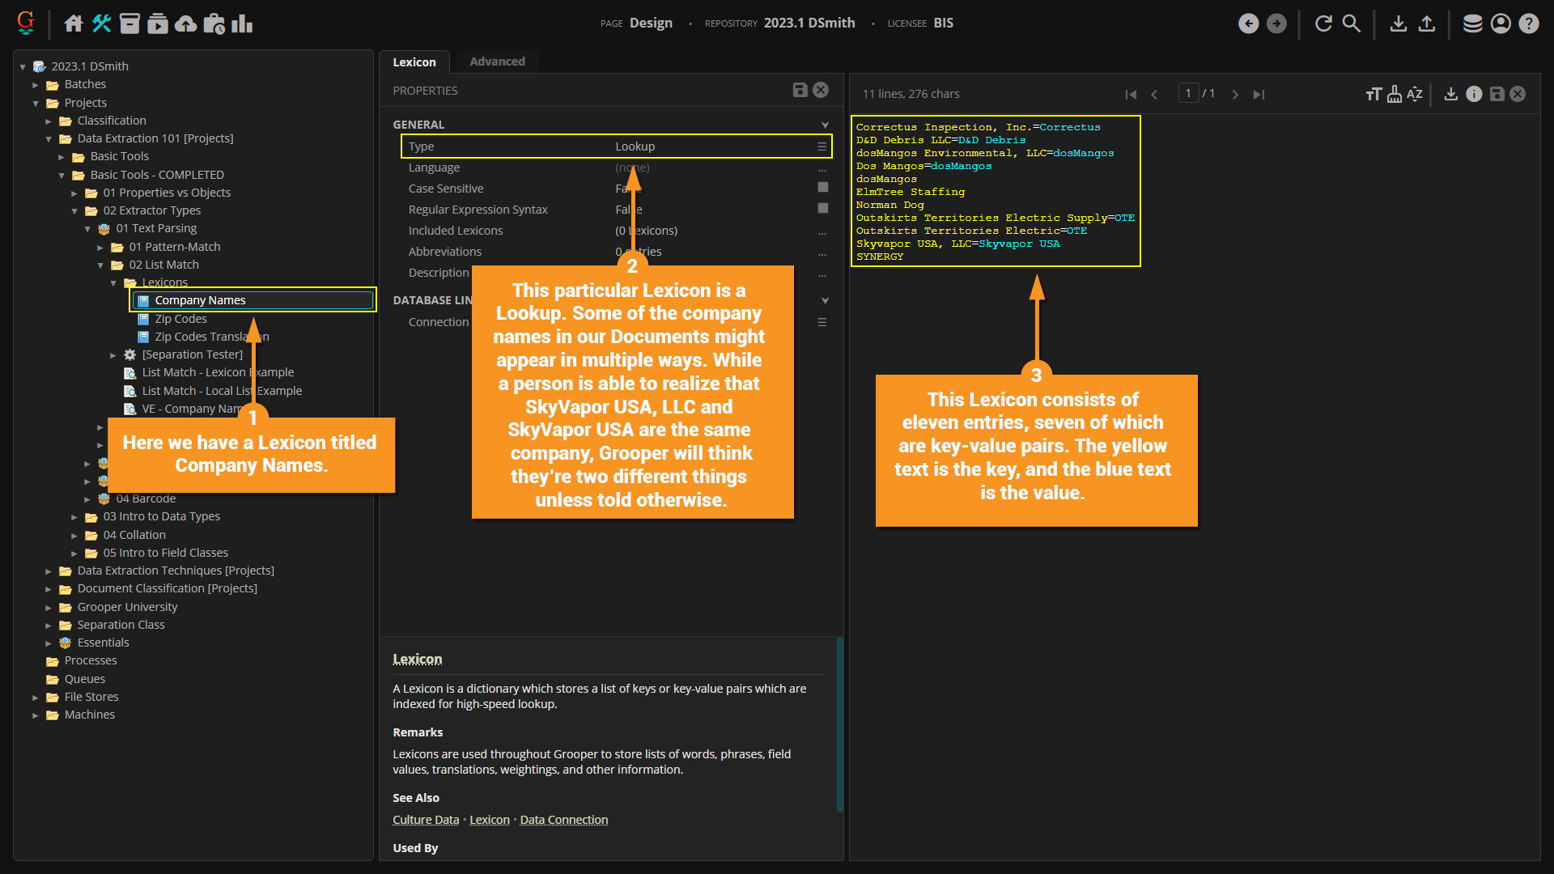Screen dimensions: 1554x874
Task: Click the broom clean-up icon in editor
Action: [x=1394, y=94]
